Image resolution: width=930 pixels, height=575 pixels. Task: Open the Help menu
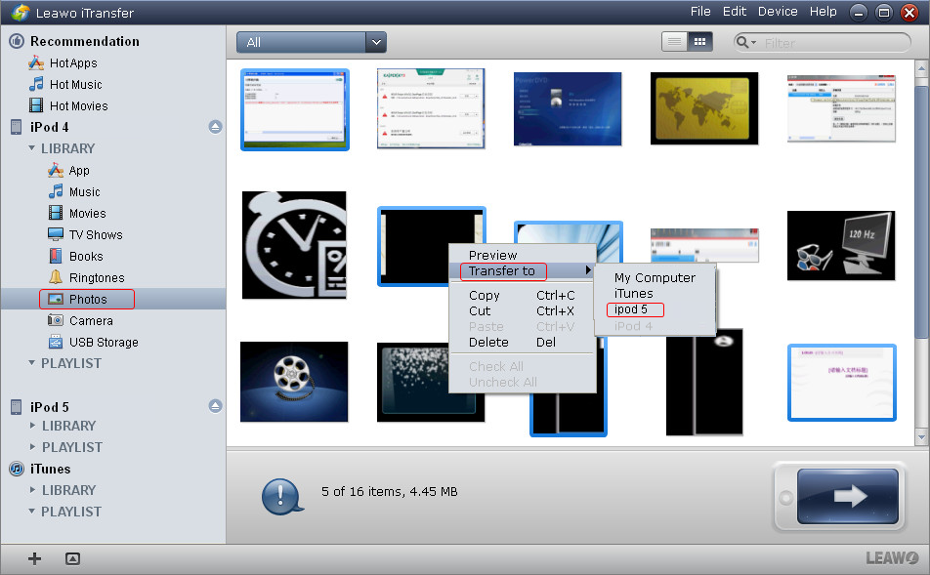[x=824, y=12]
